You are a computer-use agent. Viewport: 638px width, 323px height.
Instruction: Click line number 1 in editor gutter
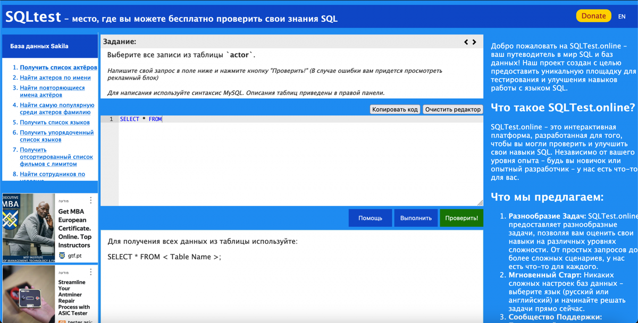[111, 119]
